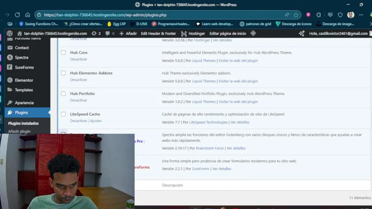Open Egg LXP bookmark
Screen dimensions: 372x209
tap(116, 24)
